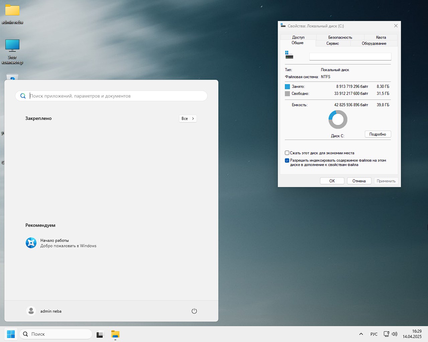Expand all pinned apps with Все button

[x=188, y=119]
